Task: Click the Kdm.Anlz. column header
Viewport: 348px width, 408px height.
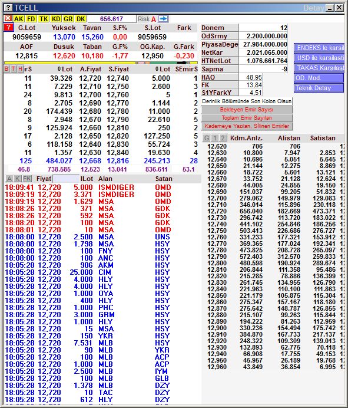Action: pos(246,138)
